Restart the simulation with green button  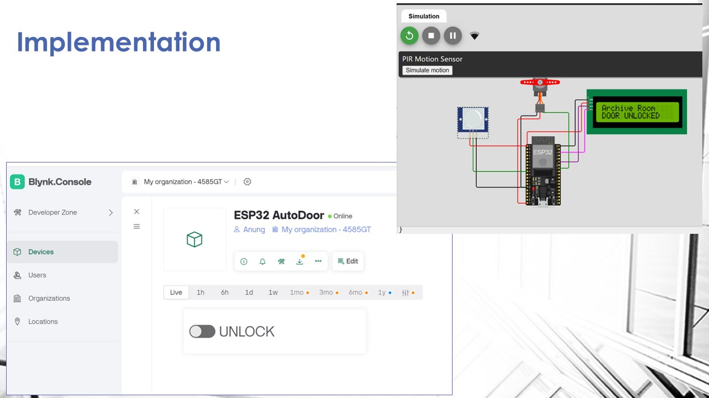409,36
